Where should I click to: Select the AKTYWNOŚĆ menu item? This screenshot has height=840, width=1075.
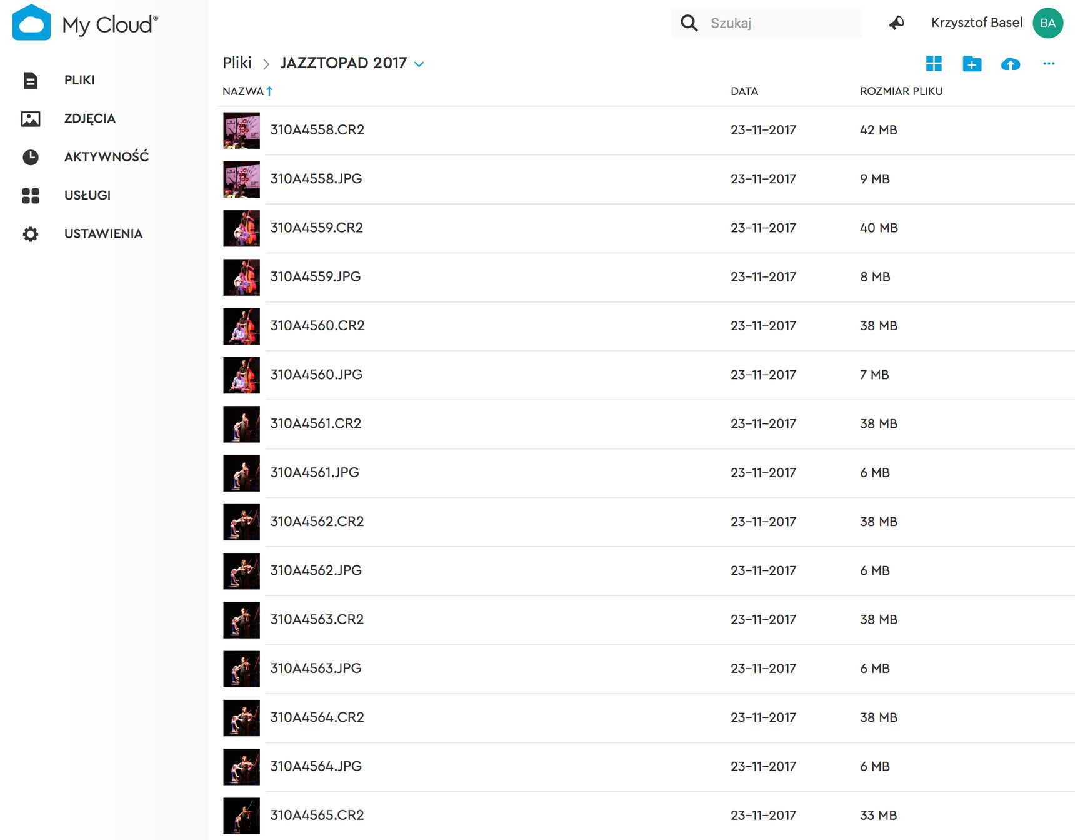pos(106,156)
